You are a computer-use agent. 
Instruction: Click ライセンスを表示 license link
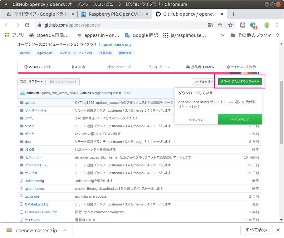[x=241, y=67]
